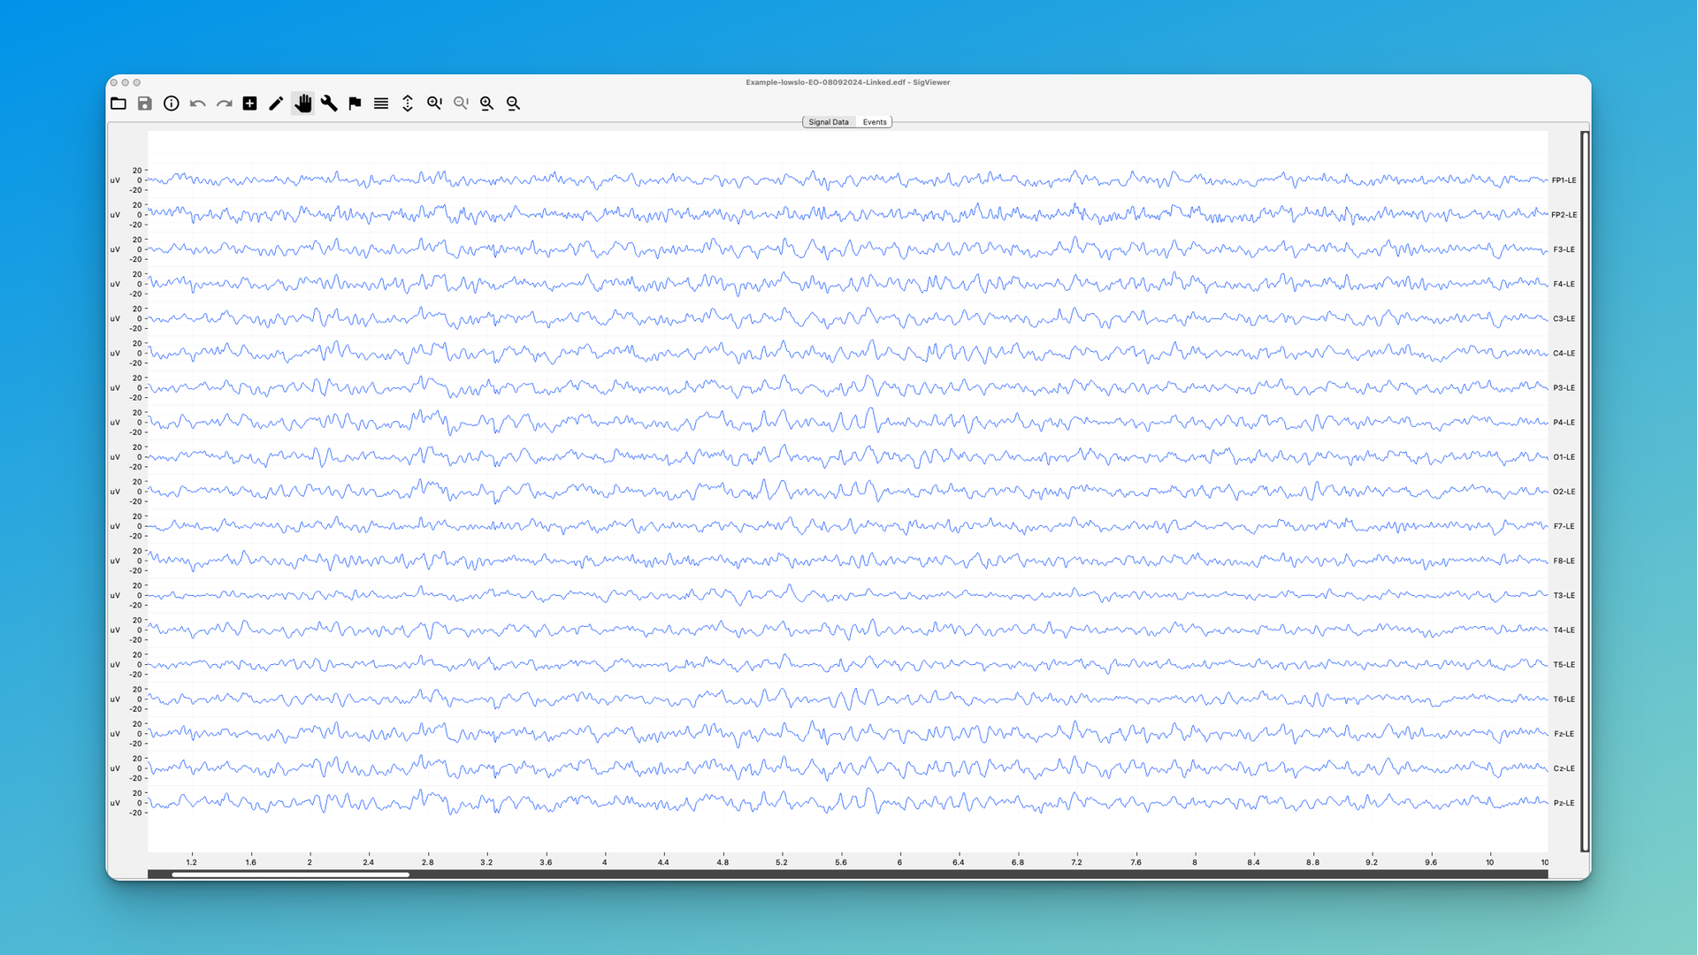Viewport: 1698px width, 955px height.
Task: Activate the hand scroll tool
Action: coord(303,103)
